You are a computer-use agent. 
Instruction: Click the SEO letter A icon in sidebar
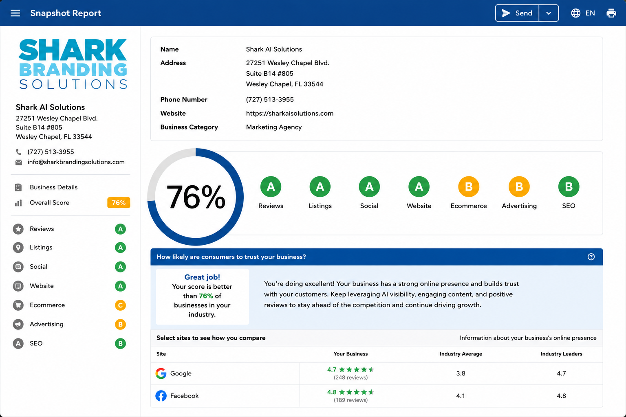point(18,343)
